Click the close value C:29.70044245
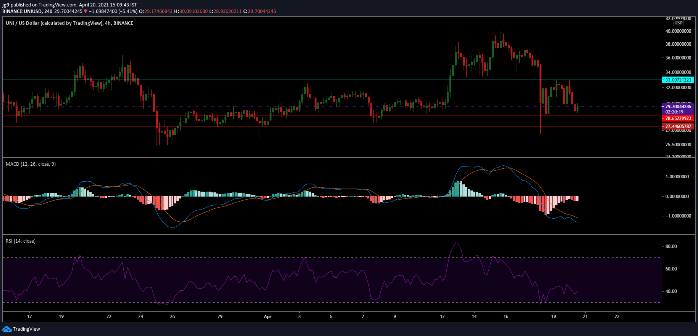The image size is (698, 336). 260,11
